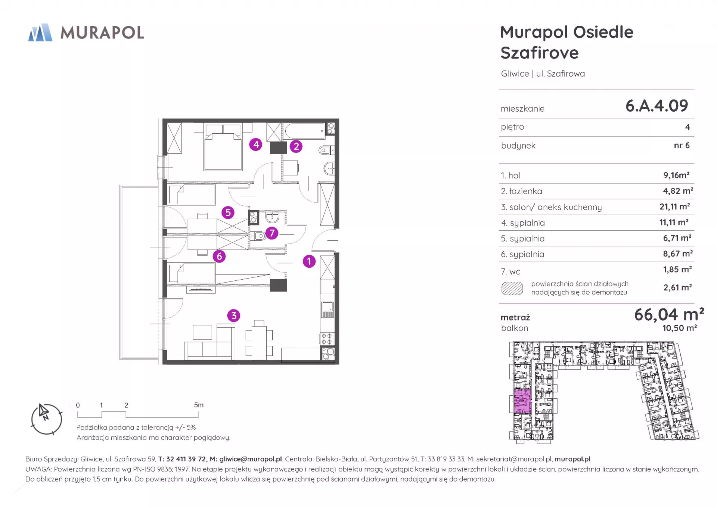
Task: Click the "3. salon/ aneks kuchenny" label
Action: [551, 207]
